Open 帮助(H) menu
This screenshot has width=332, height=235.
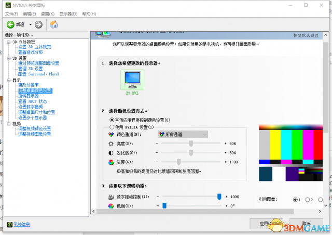coord(89,14)
